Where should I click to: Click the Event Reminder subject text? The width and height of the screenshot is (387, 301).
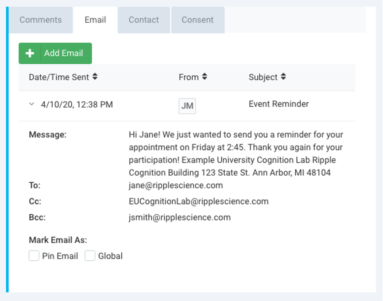[279, 104]
